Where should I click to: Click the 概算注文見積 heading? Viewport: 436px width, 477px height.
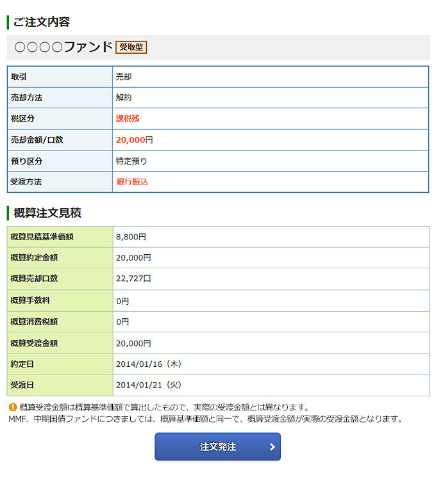pos(47,213)
